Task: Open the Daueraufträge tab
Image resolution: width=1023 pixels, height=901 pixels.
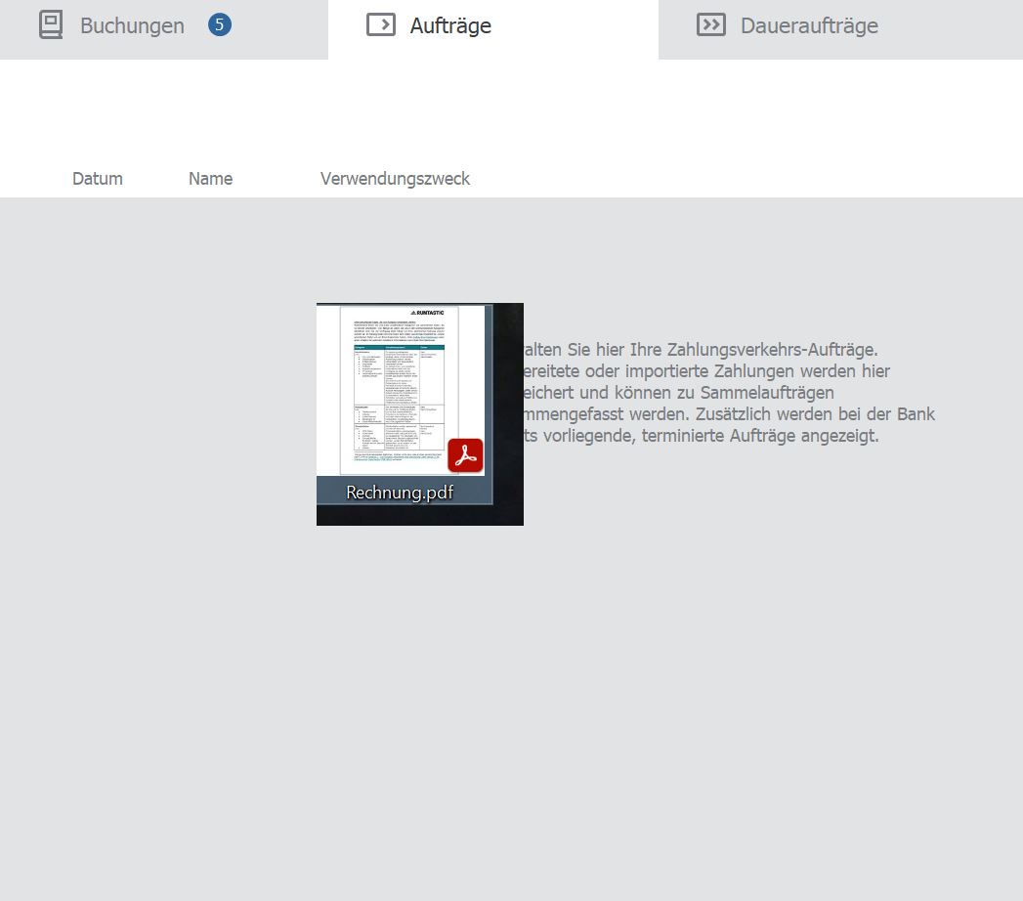Action: click(x=808, y=26)
